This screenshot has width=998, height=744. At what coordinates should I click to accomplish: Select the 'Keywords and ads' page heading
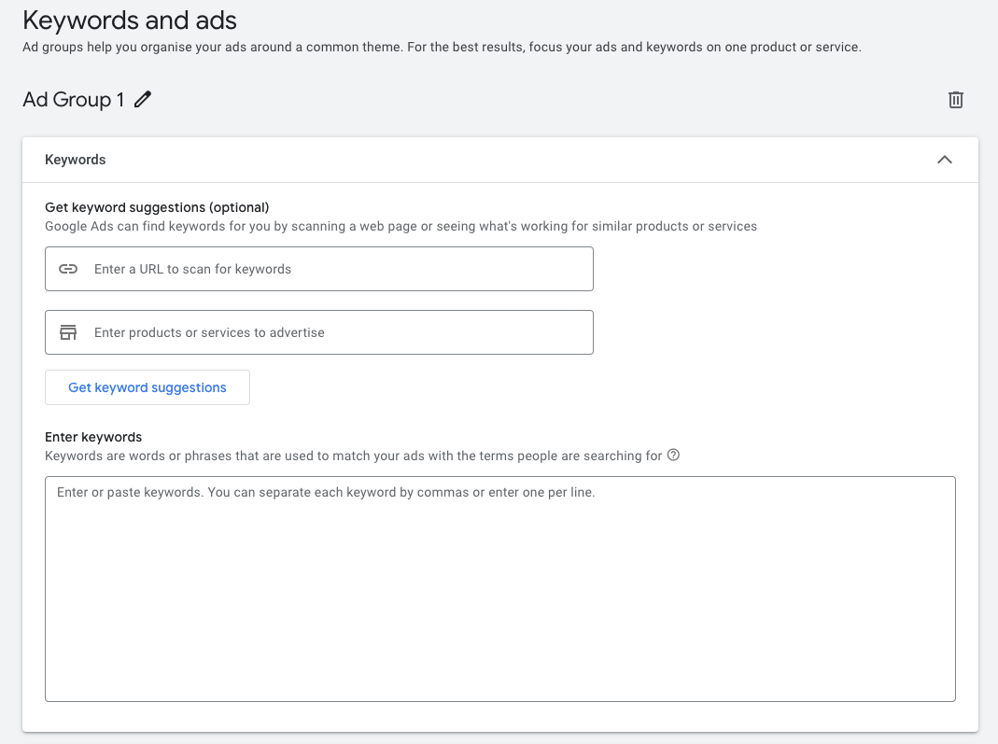tap(130, 20)
